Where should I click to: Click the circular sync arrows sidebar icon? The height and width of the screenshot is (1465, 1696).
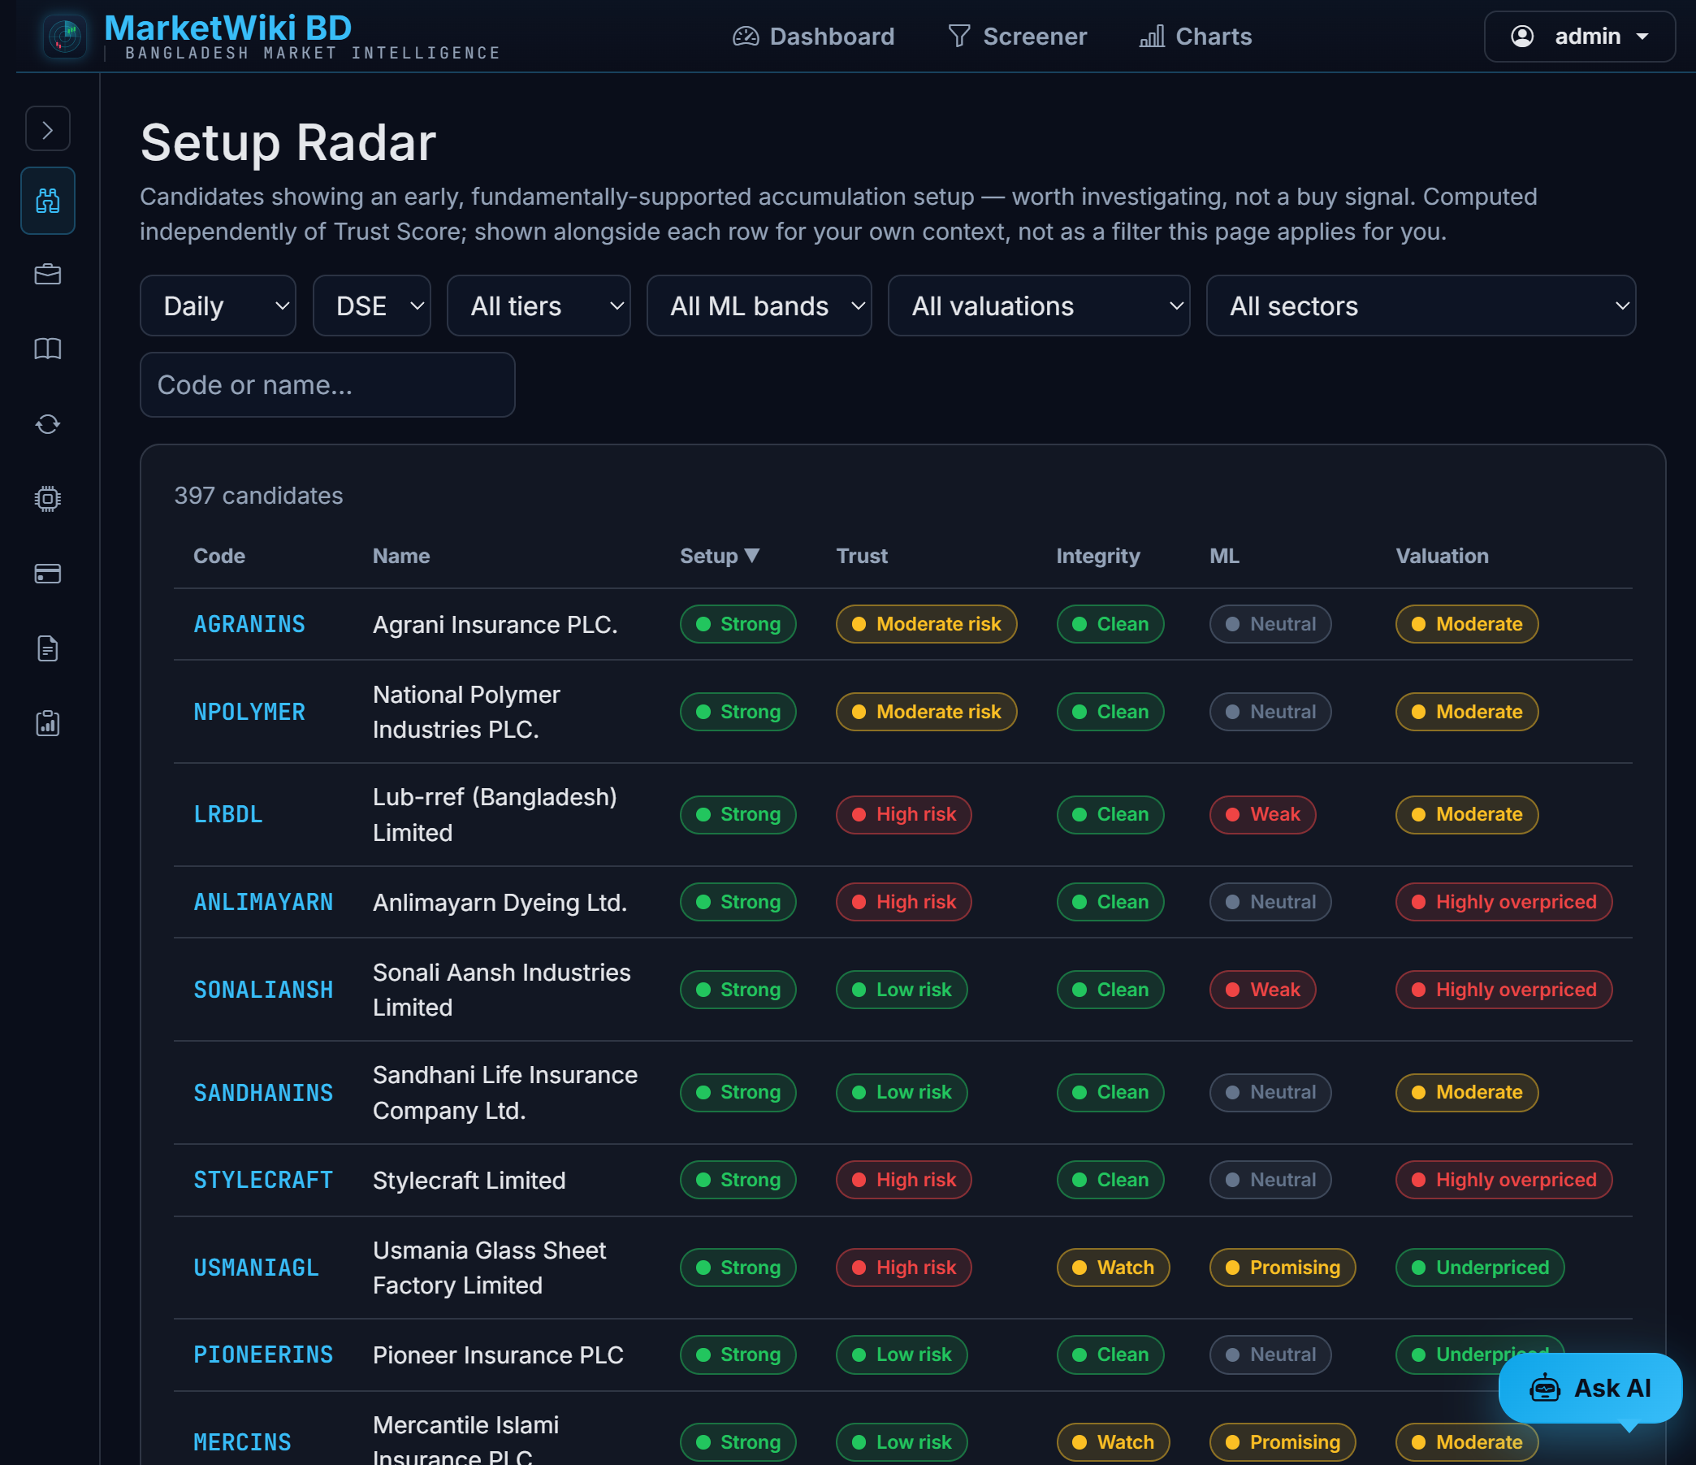pyautogui.click(x=47, y=424)
